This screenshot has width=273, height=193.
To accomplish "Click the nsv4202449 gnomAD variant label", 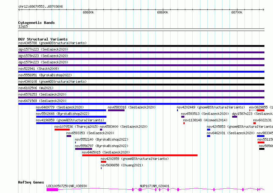I will coord(211,107).
